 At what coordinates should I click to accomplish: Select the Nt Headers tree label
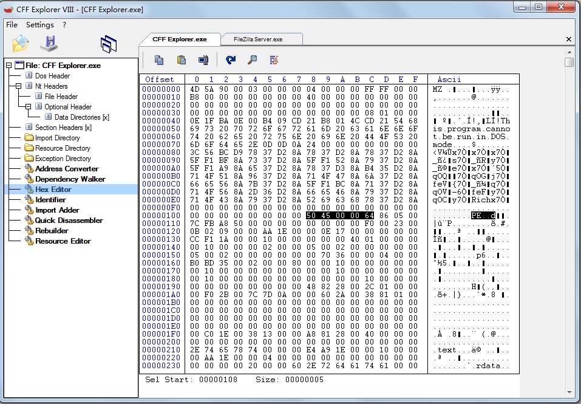click(x=52, y=86)
